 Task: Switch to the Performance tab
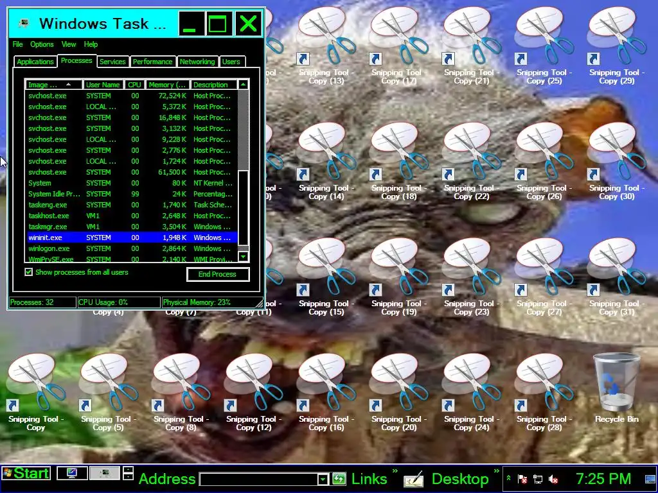pyautogui.click(x=153, y=62)
